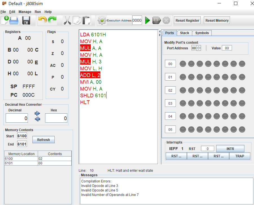Paste code from the clipboard

[x=86, y=20]
